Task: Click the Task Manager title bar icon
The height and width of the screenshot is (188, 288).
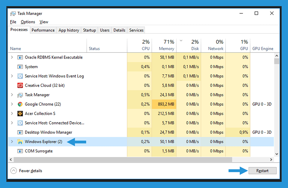Action: click(13, 14)
